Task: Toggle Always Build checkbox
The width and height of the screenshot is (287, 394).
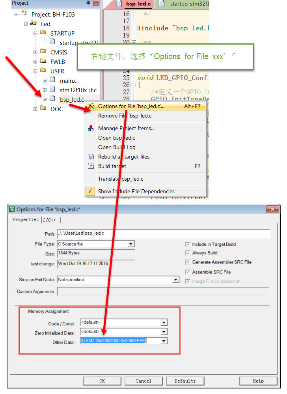Action: click(188, 253)
